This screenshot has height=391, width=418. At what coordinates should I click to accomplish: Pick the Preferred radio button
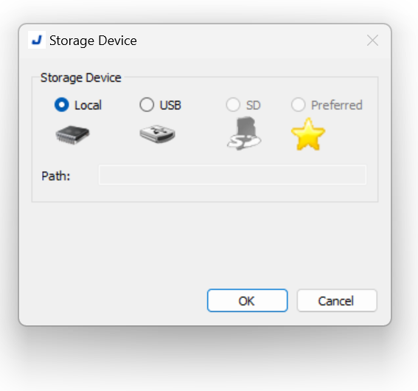[x=298, y=105]
